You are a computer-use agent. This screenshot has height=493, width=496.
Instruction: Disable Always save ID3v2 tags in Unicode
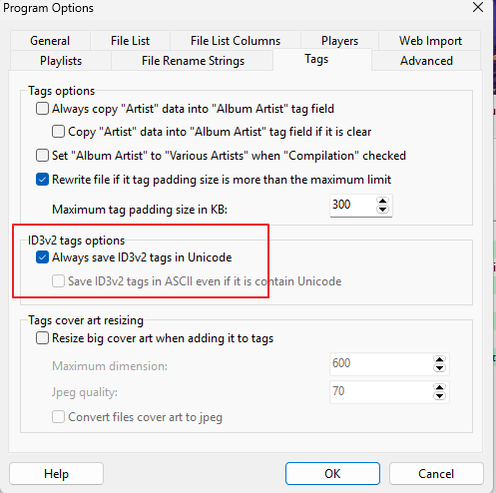[42, 257]
